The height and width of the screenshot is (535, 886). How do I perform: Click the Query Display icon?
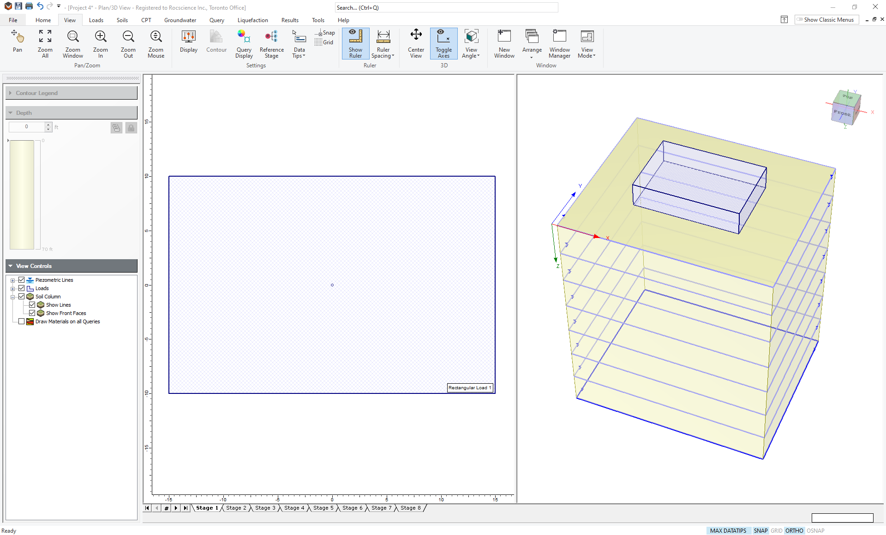[244, 42]
